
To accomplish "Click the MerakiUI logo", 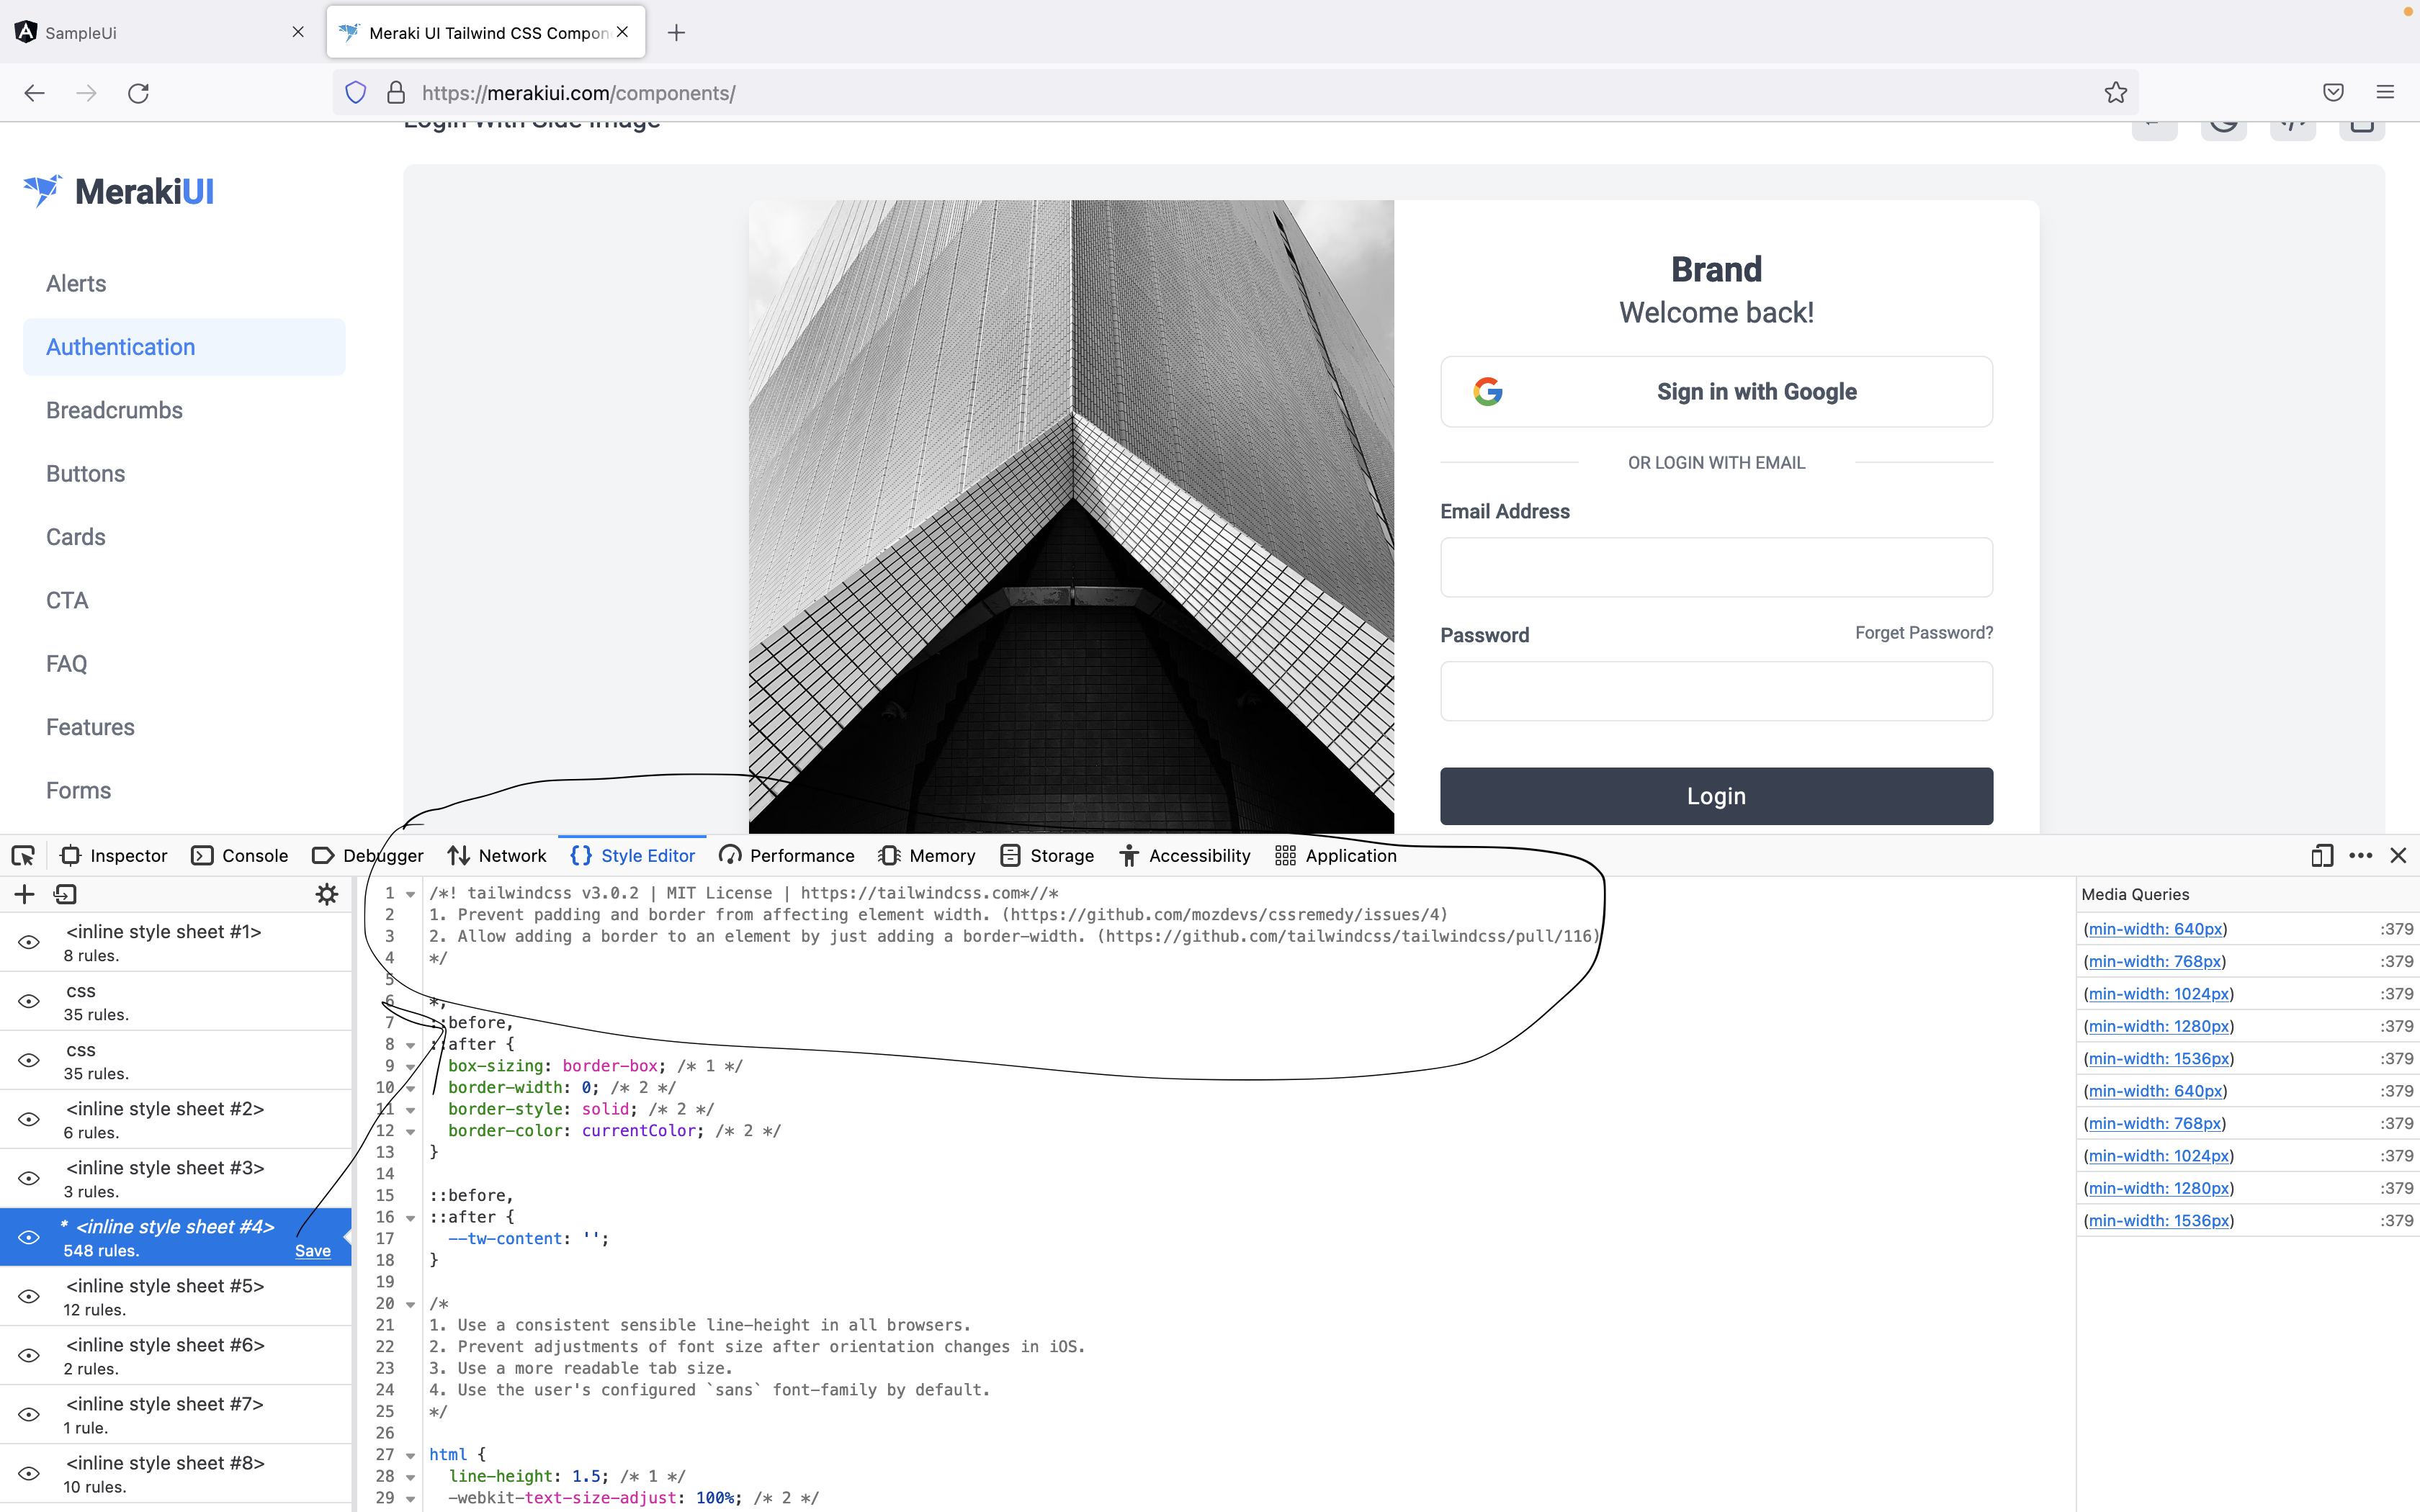I will (119, 191).
